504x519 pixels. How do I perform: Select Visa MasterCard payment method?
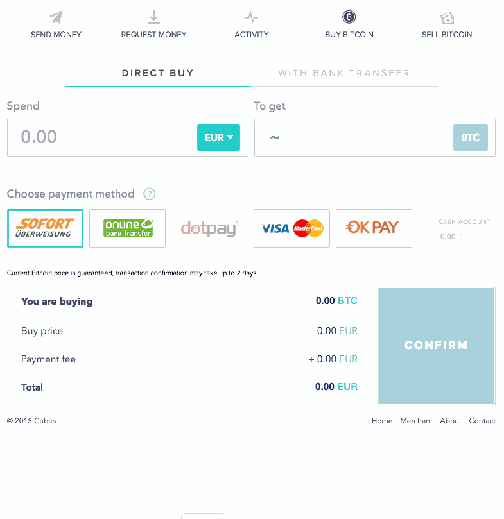(x=291, y=228)
